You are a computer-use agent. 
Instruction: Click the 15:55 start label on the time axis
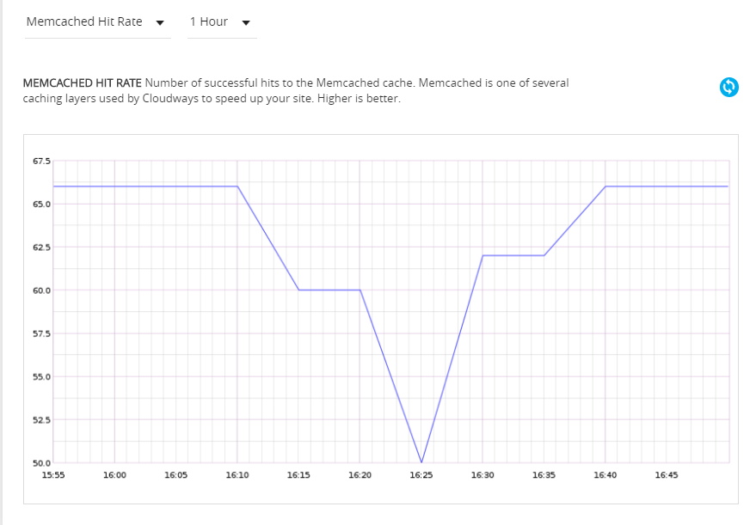(53, 474)
